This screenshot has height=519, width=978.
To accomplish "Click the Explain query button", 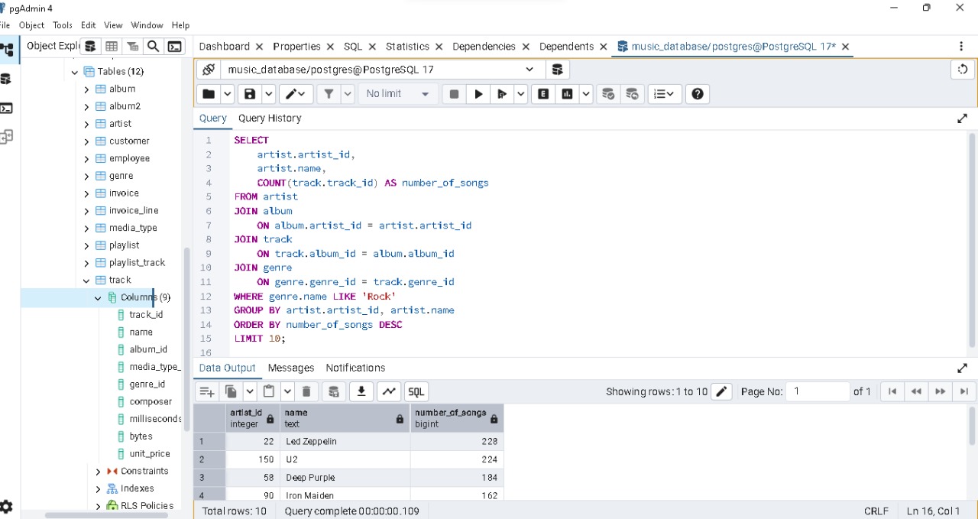I will (543, 94).
